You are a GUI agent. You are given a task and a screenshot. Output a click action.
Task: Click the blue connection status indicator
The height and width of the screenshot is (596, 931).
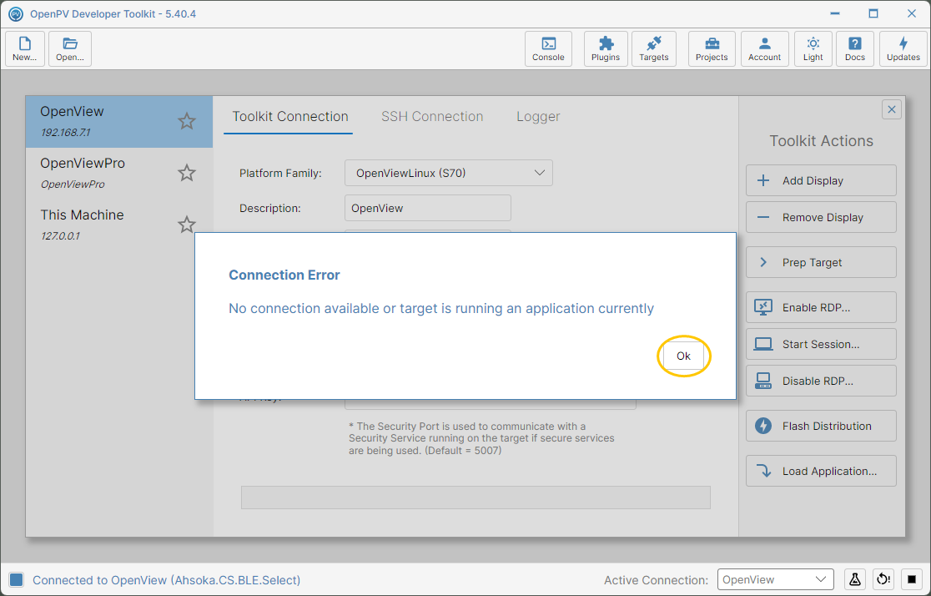[16, 579]
